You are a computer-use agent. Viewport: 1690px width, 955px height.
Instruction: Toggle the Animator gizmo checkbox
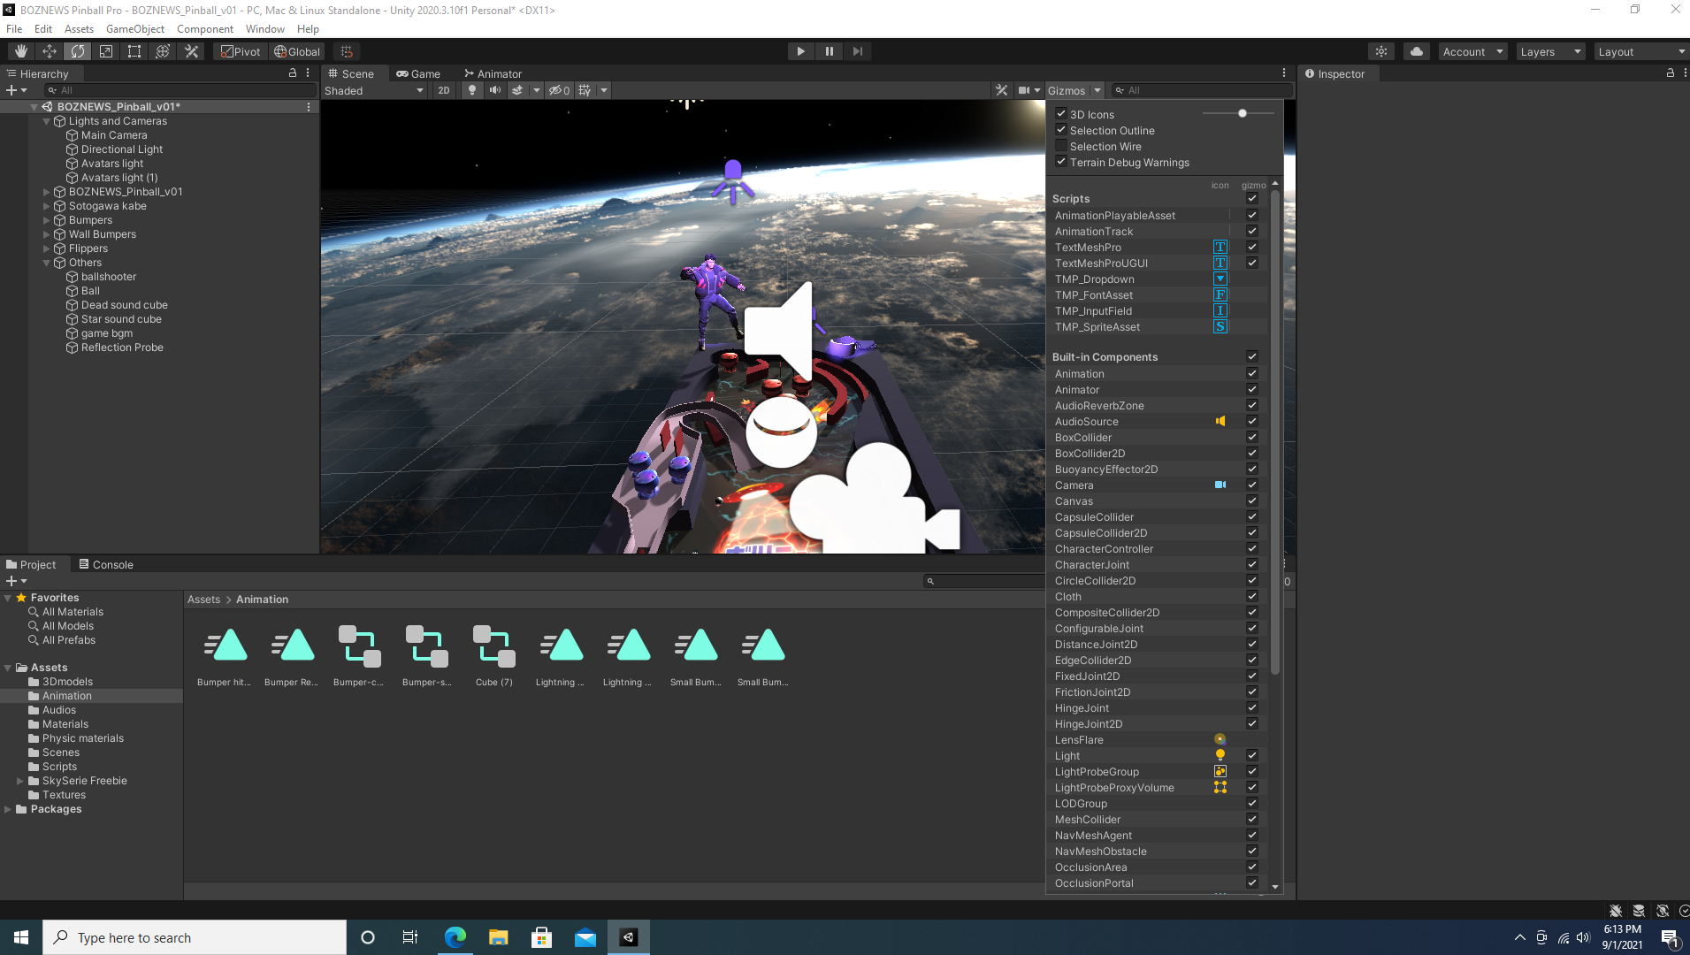point(1252,390)
